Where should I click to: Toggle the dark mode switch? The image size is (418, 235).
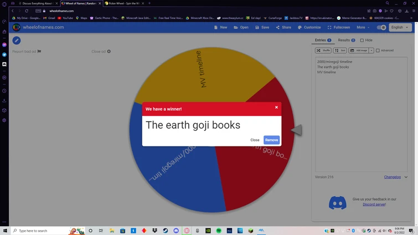(381, 28)
